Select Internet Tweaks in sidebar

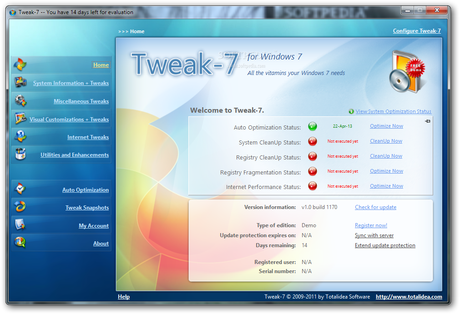click(x=88, y=137)
